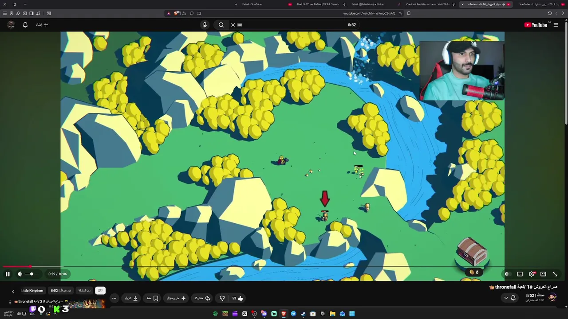Switch to Faisal Linktree tab
The width and height of the screenshot is (568, 319).
[367, 4]
